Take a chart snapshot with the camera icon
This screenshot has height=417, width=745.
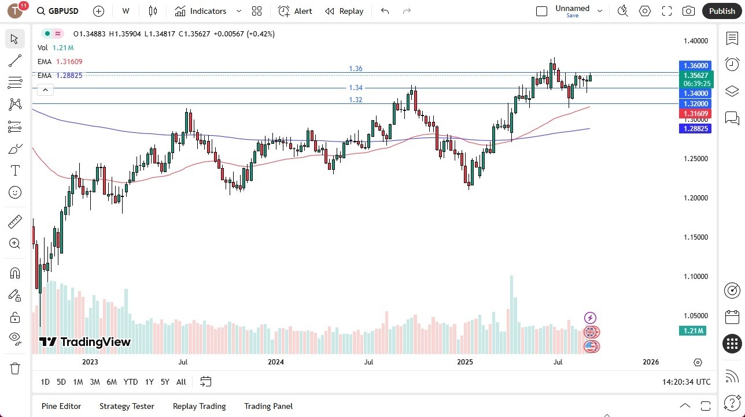[688, 11]
